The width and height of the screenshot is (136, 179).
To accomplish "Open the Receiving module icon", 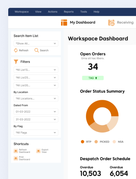I will coord(111,23).
